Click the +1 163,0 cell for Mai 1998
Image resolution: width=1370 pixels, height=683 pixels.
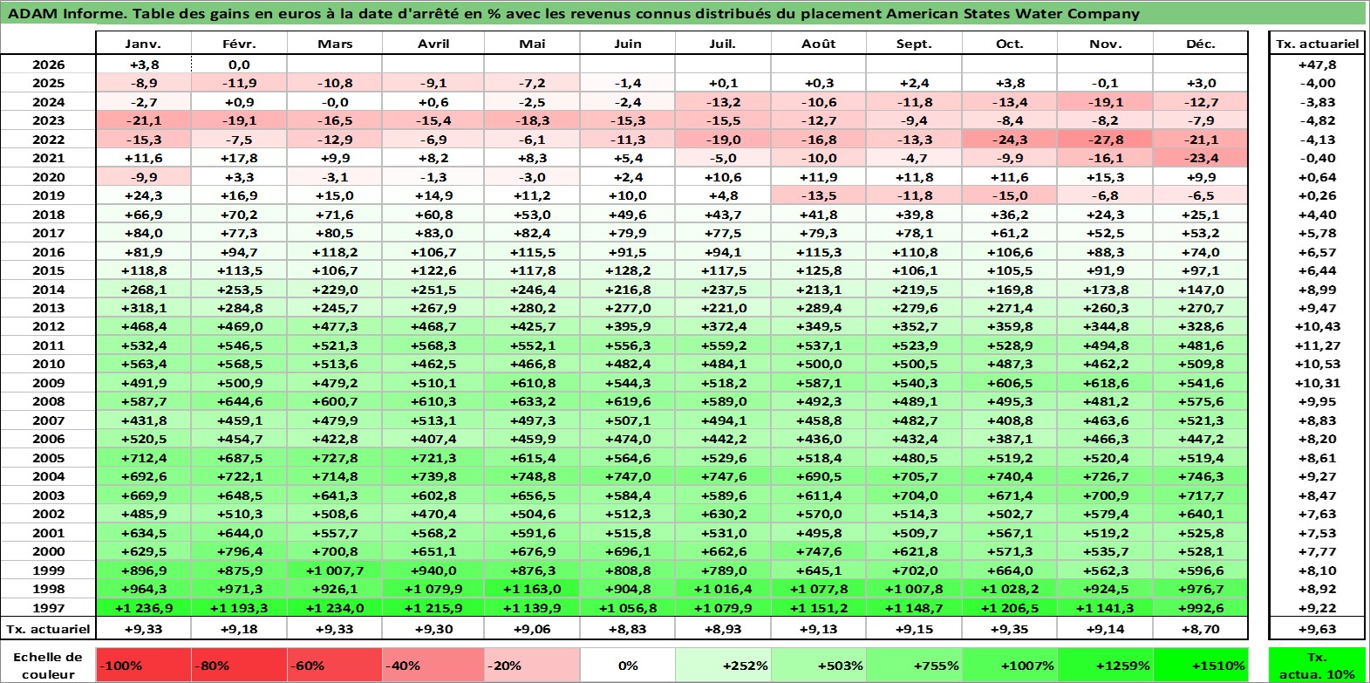532,589
